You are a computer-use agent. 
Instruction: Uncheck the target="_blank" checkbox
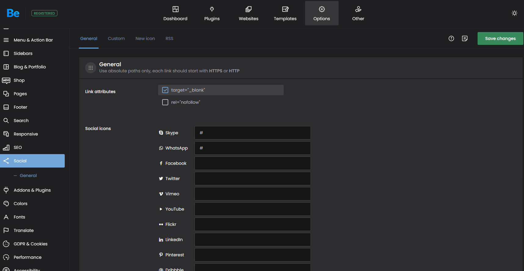tap(165, 90)
